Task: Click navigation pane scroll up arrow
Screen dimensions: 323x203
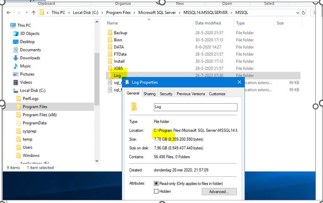Action: coord(97,22)
